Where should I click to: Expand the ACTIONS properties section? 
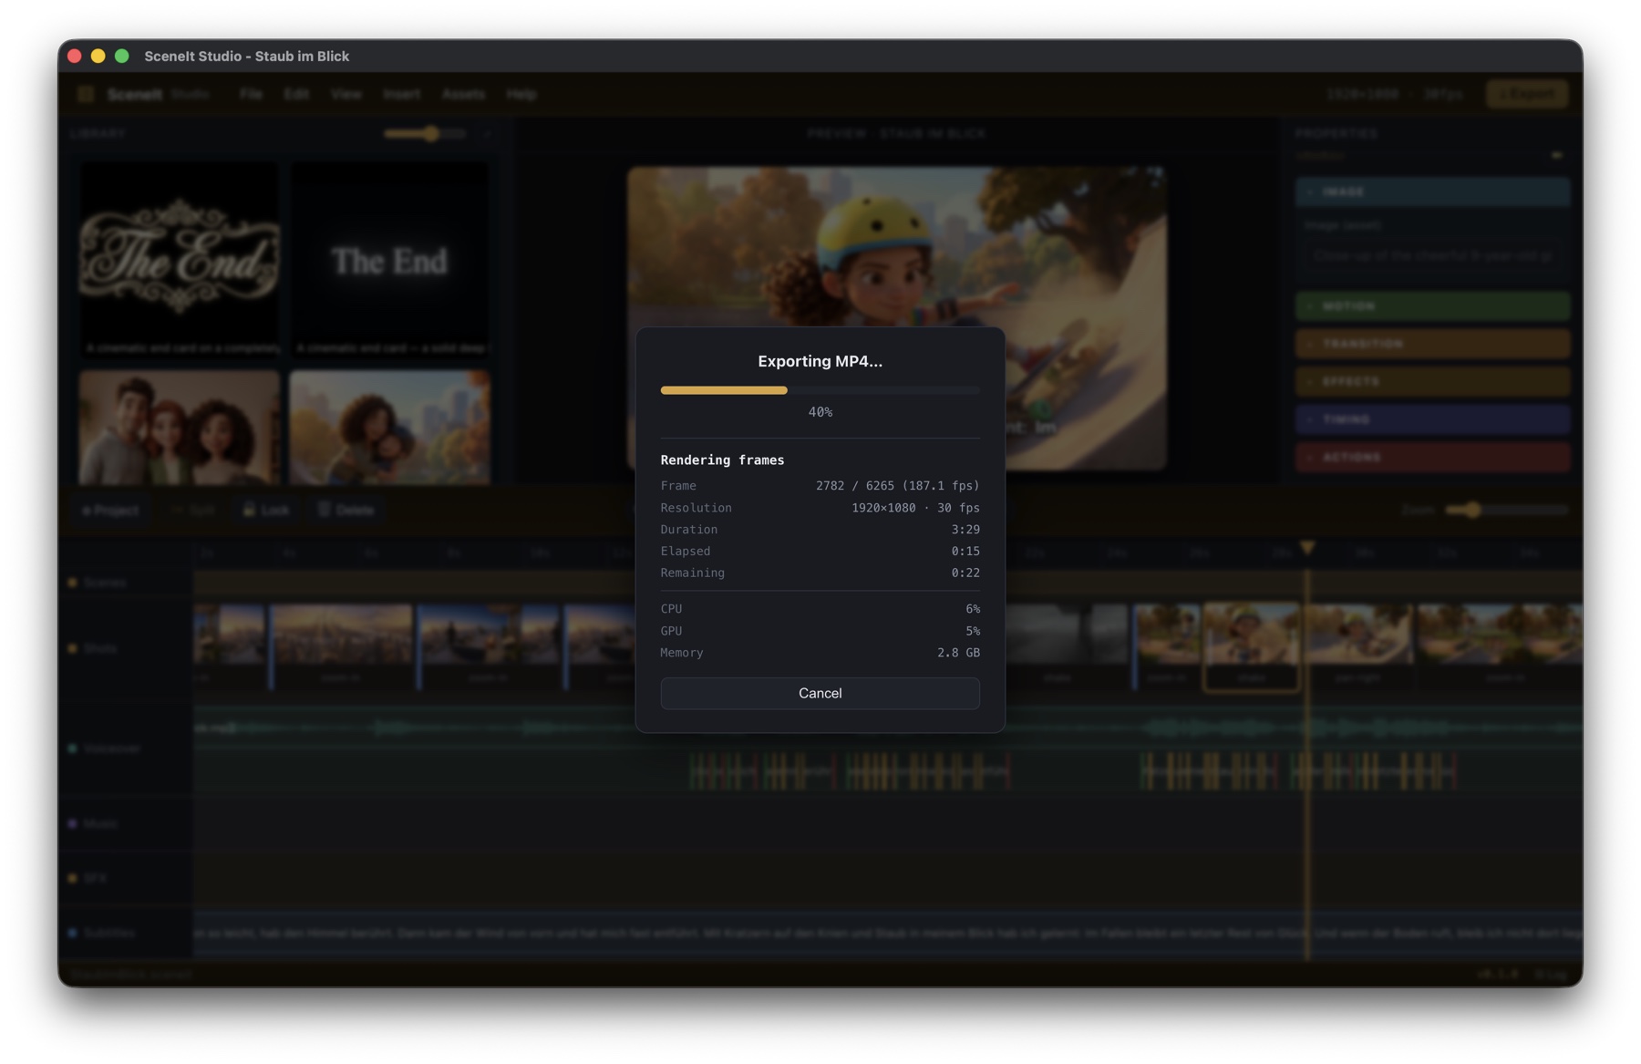coord(1432,457)
